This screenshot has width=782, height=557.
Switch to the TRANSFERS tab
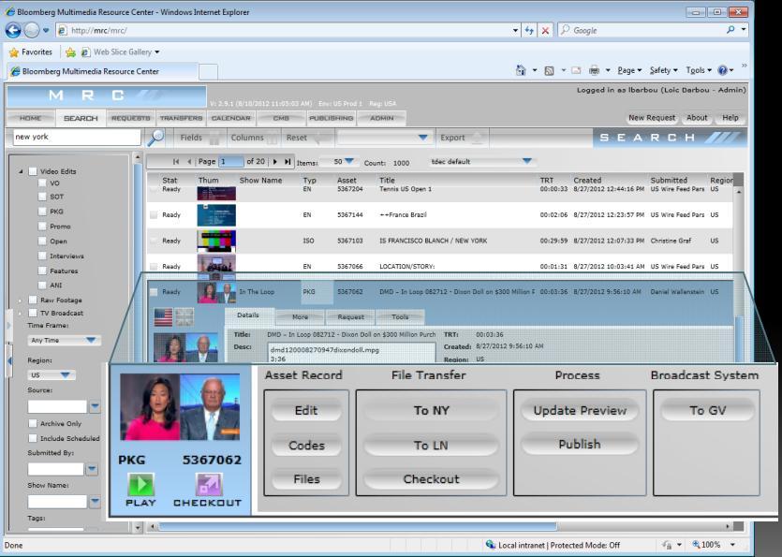(x=181, y=118)
